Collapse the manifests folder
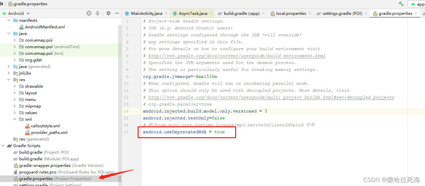425x186 pixels. pos(9,20)
